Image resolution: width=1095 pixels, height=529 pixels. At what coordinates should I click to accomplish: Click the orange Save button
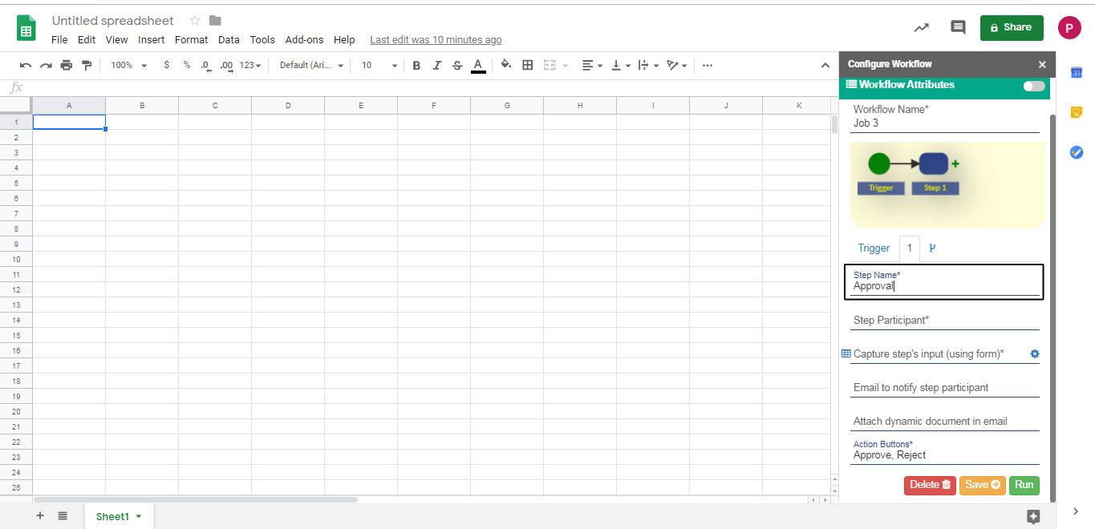[982, 485]
